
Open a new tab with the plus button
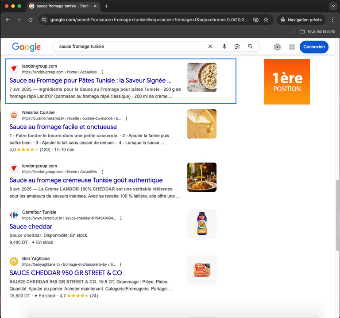(106, 6)
